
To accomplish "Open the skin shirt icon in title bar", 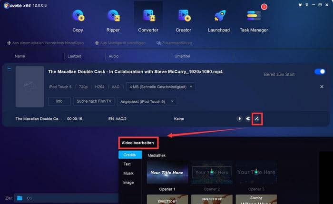I will point(300,5).
